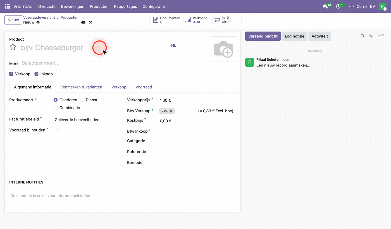The height and width of the screenshot is (229, 391).
Task: Enable the Voorraad bijhouden checkbox
Action: (56, 130)
